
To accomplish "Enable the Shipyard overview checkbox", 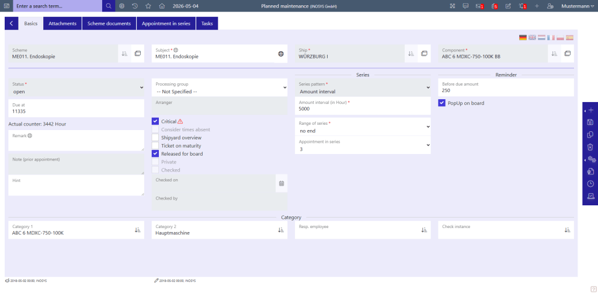I will 155,138.
